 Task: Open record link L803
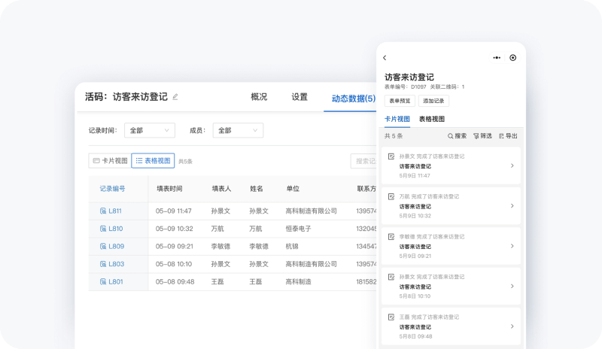[116, 264]
